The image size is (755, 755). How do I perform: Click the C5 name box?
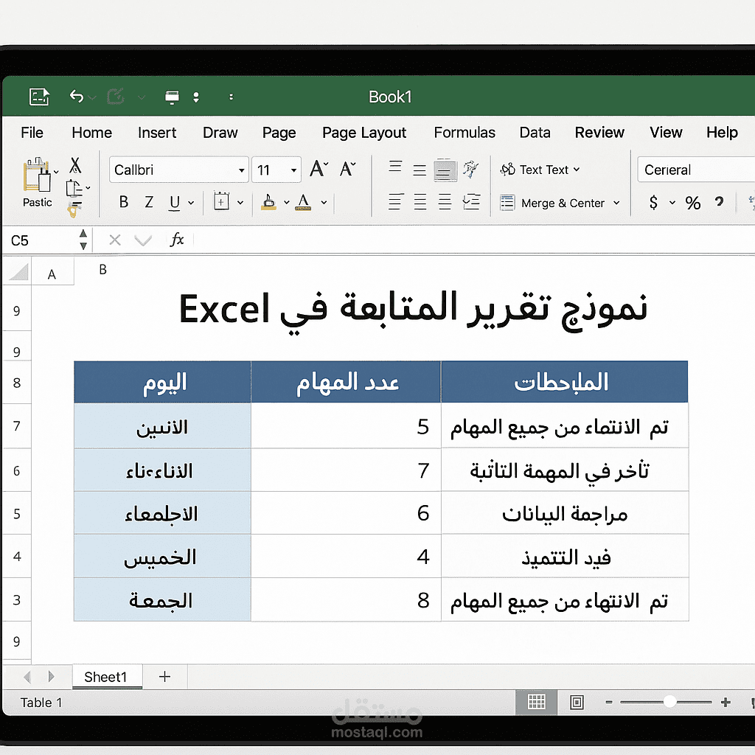41,240
